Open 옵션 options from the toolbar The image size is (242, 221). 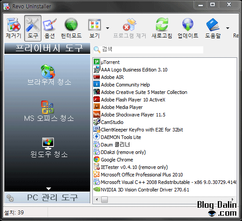(x=50, y=28)
